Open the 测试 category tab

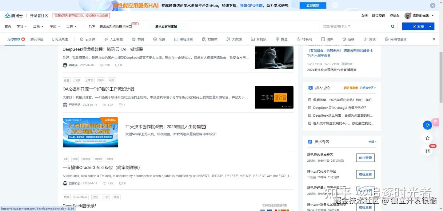pyautogui.click(x=370, y=39)
